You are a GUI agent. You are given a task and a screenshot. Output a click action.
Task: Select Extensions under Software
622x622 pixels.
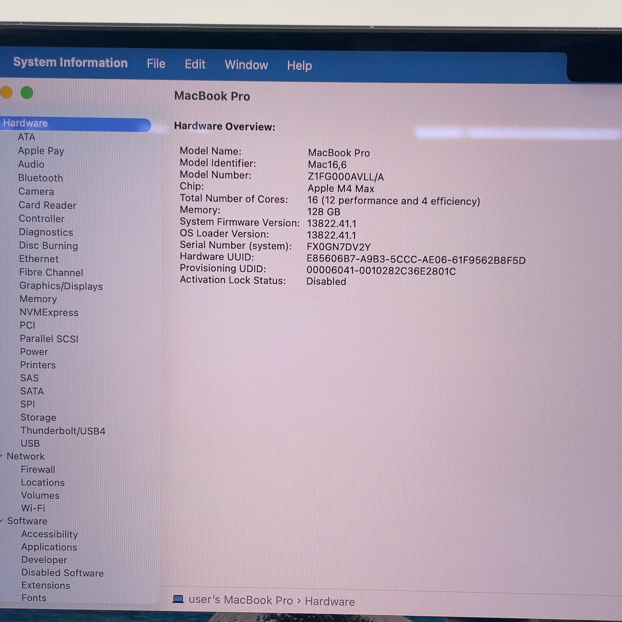[46, 586]
